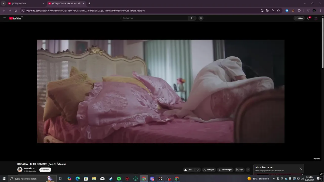Open the Windows Start menu
Screen dimensions: 324x182
(x=4, y=179)
